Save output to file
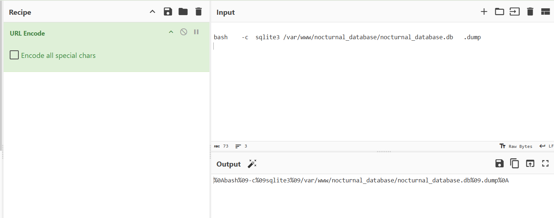554x218 pixels. pos(499,164)
